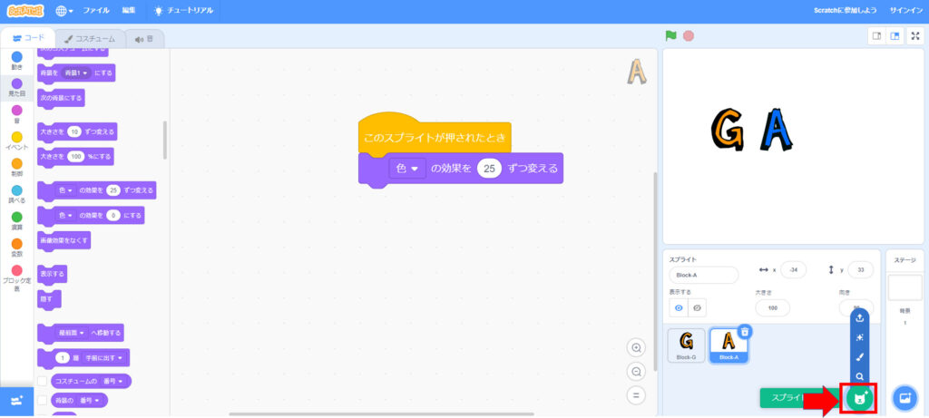
Task: Open 手前に出す dropdown in layer block
Action: pos(103,358)
